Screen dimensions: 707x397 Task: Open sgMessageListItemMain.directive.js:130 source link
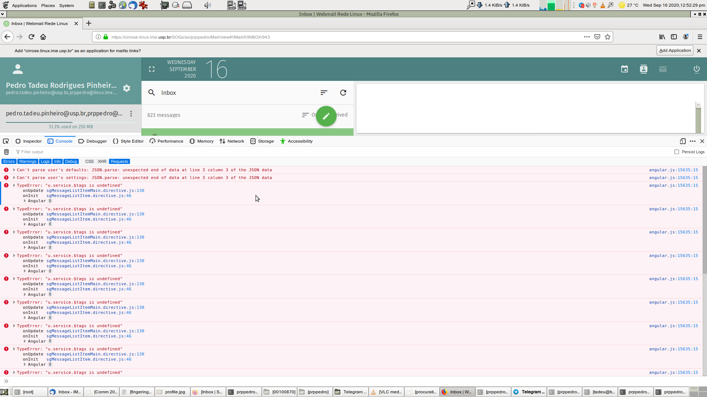tap(95, 190)
